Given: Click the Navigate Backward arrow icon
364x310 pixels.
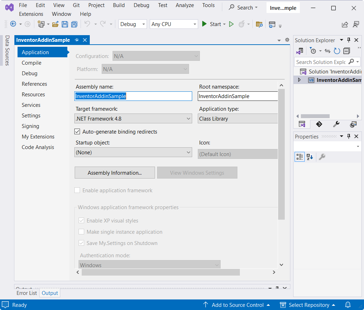Looking at the screenshot, I should pos(13,24).
